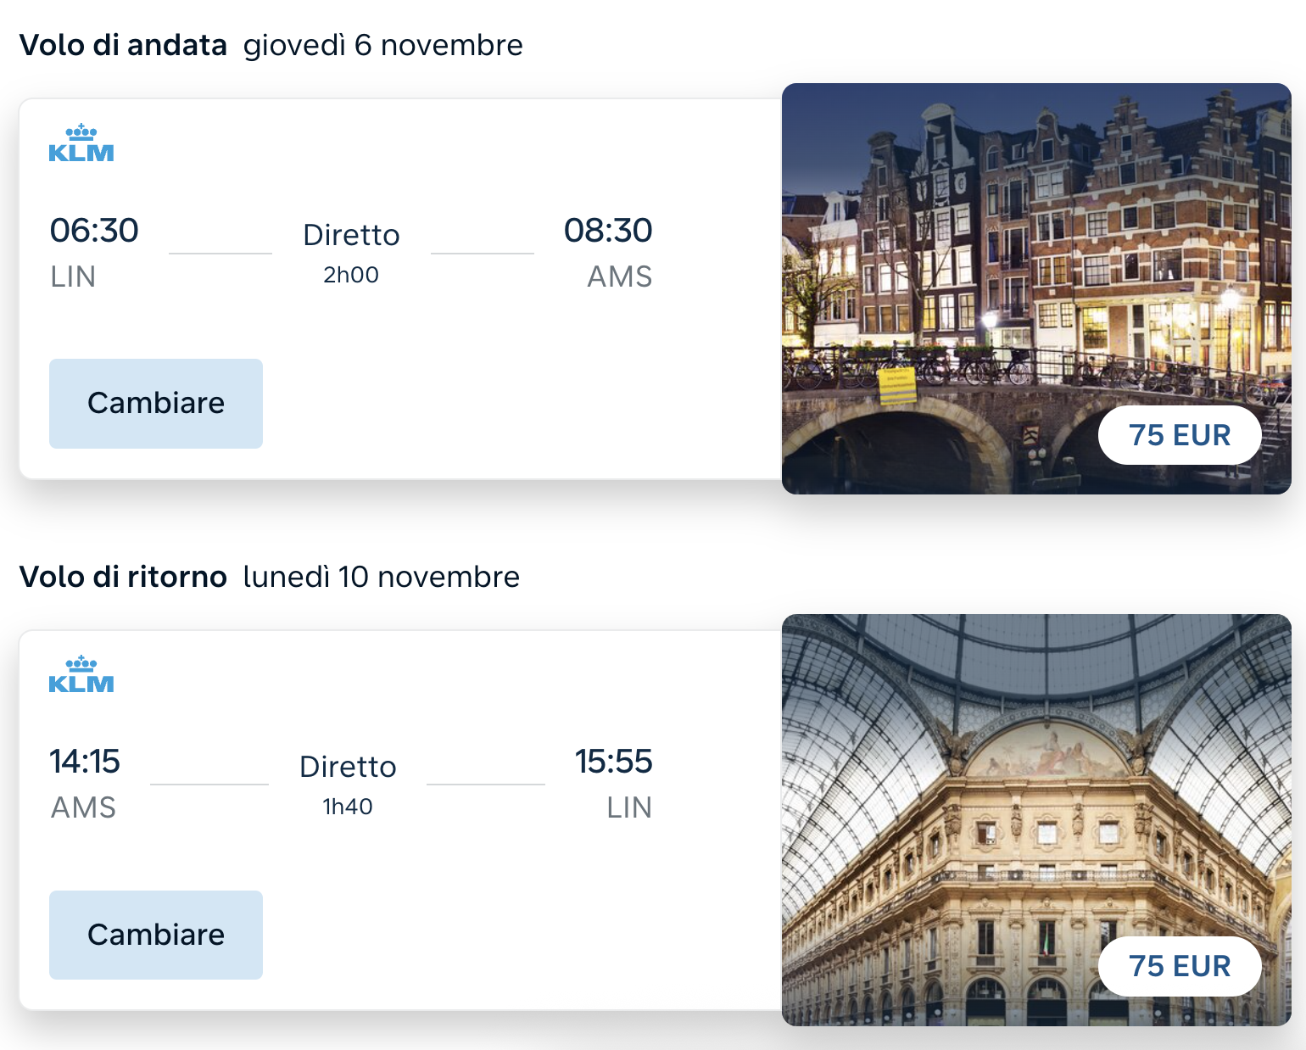Click the KLM logo on return flight

click(x=81, y=675)
